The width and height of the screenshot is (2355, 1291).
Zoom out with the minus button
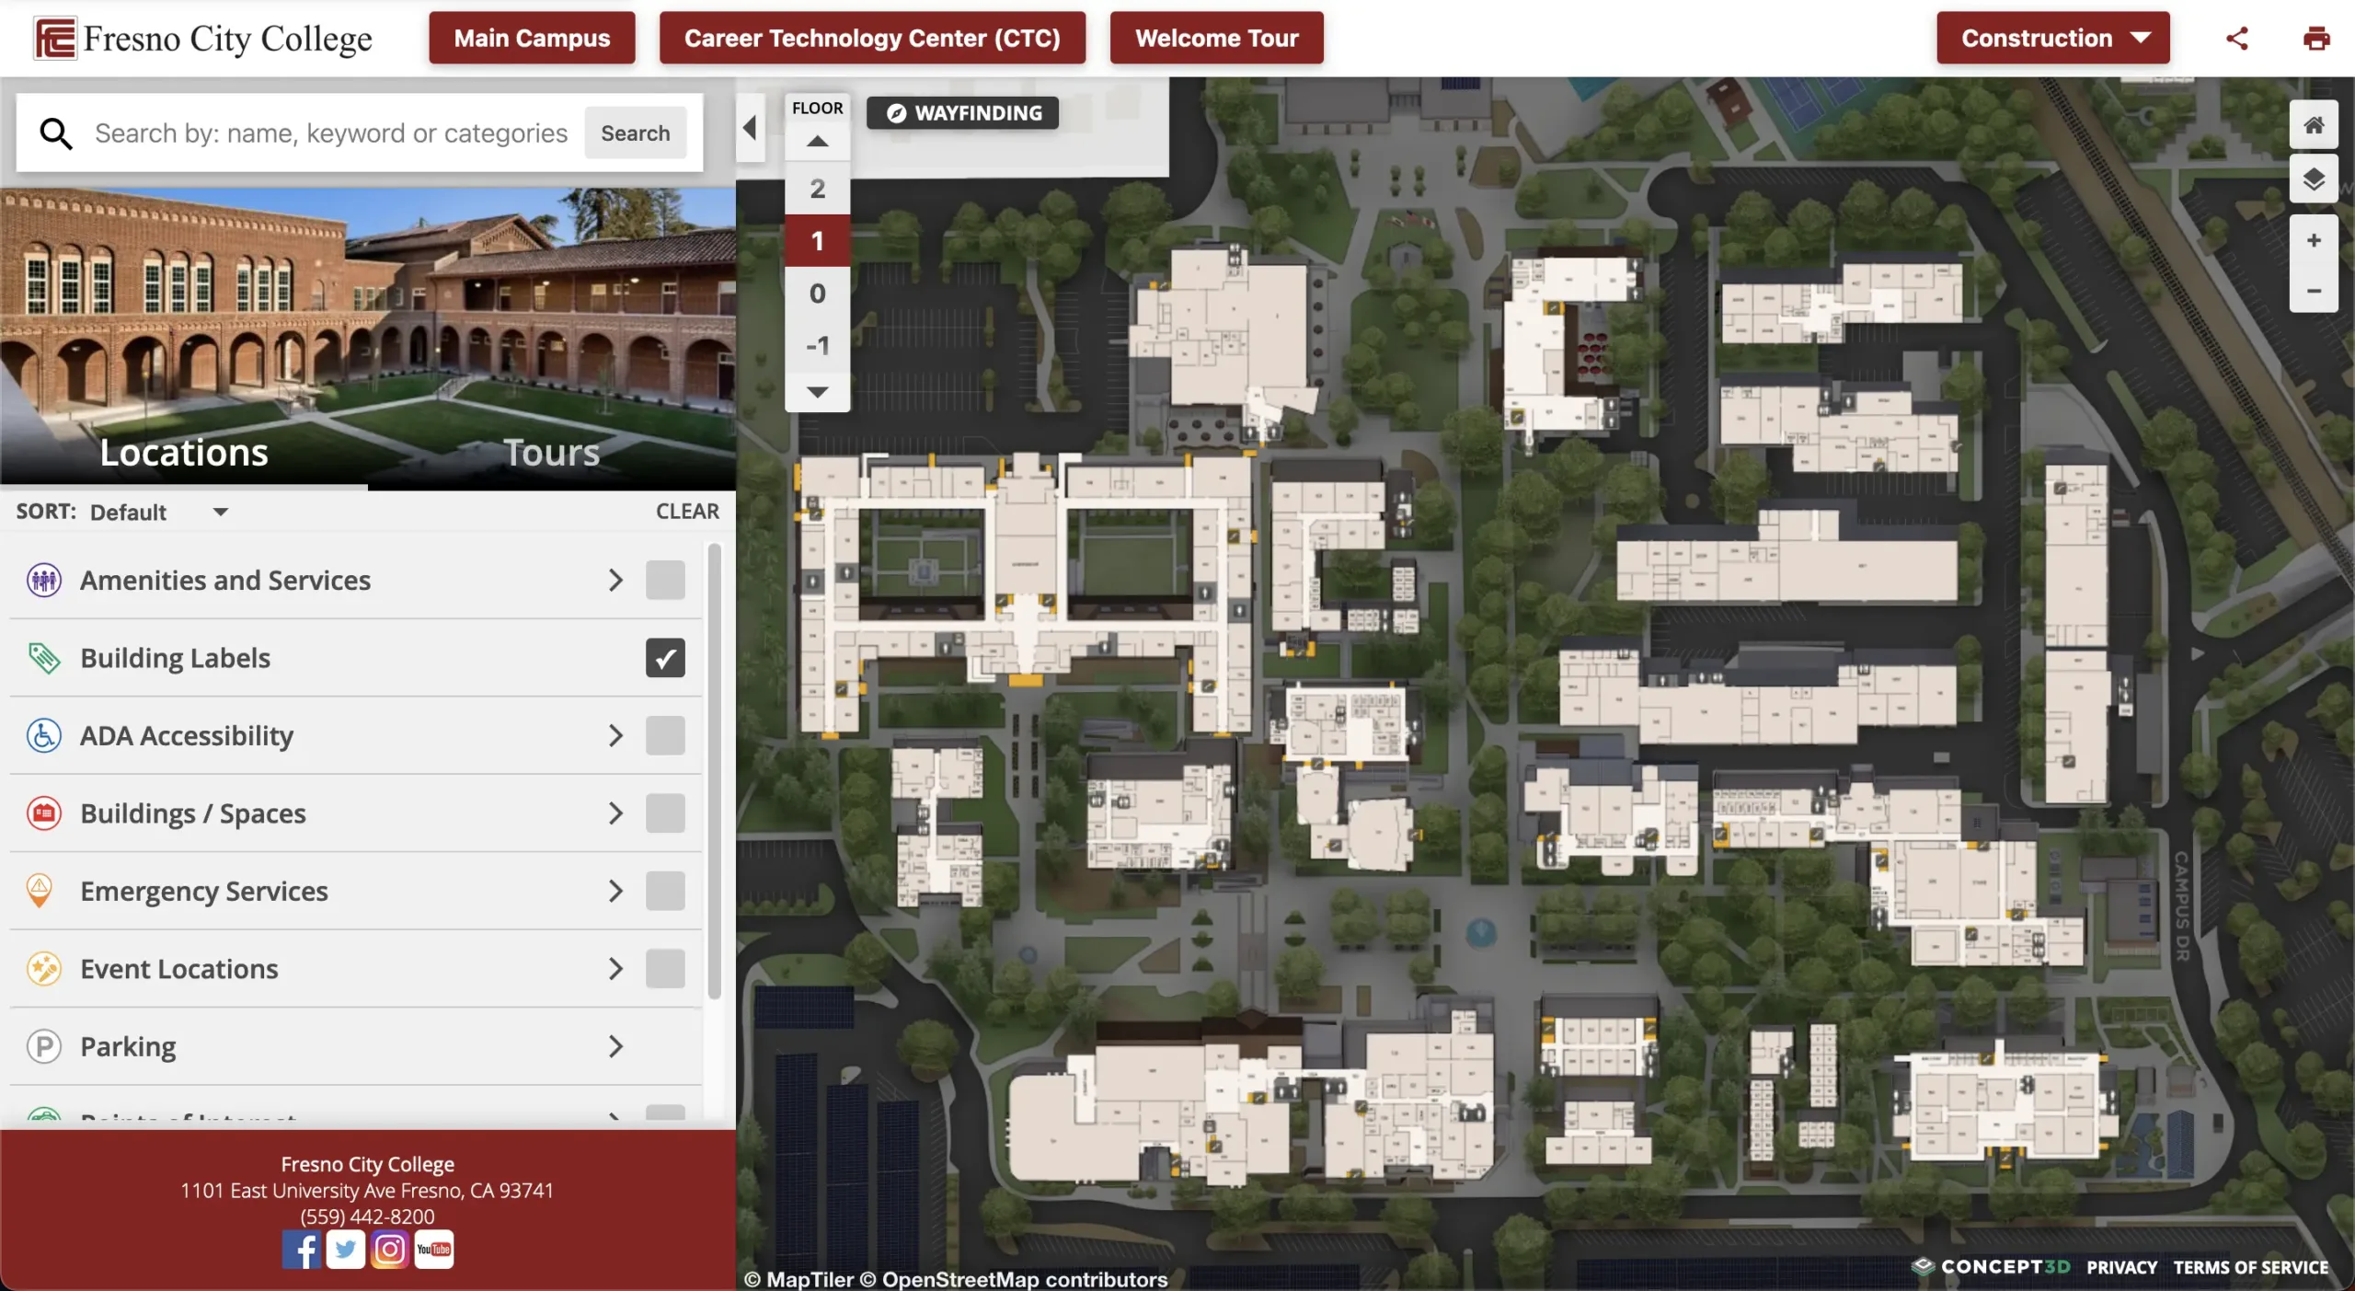(x=2314, y=290)
